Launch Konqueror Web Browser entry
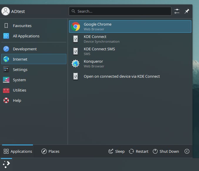Screen dimensions: 199x171 [130, 64]
